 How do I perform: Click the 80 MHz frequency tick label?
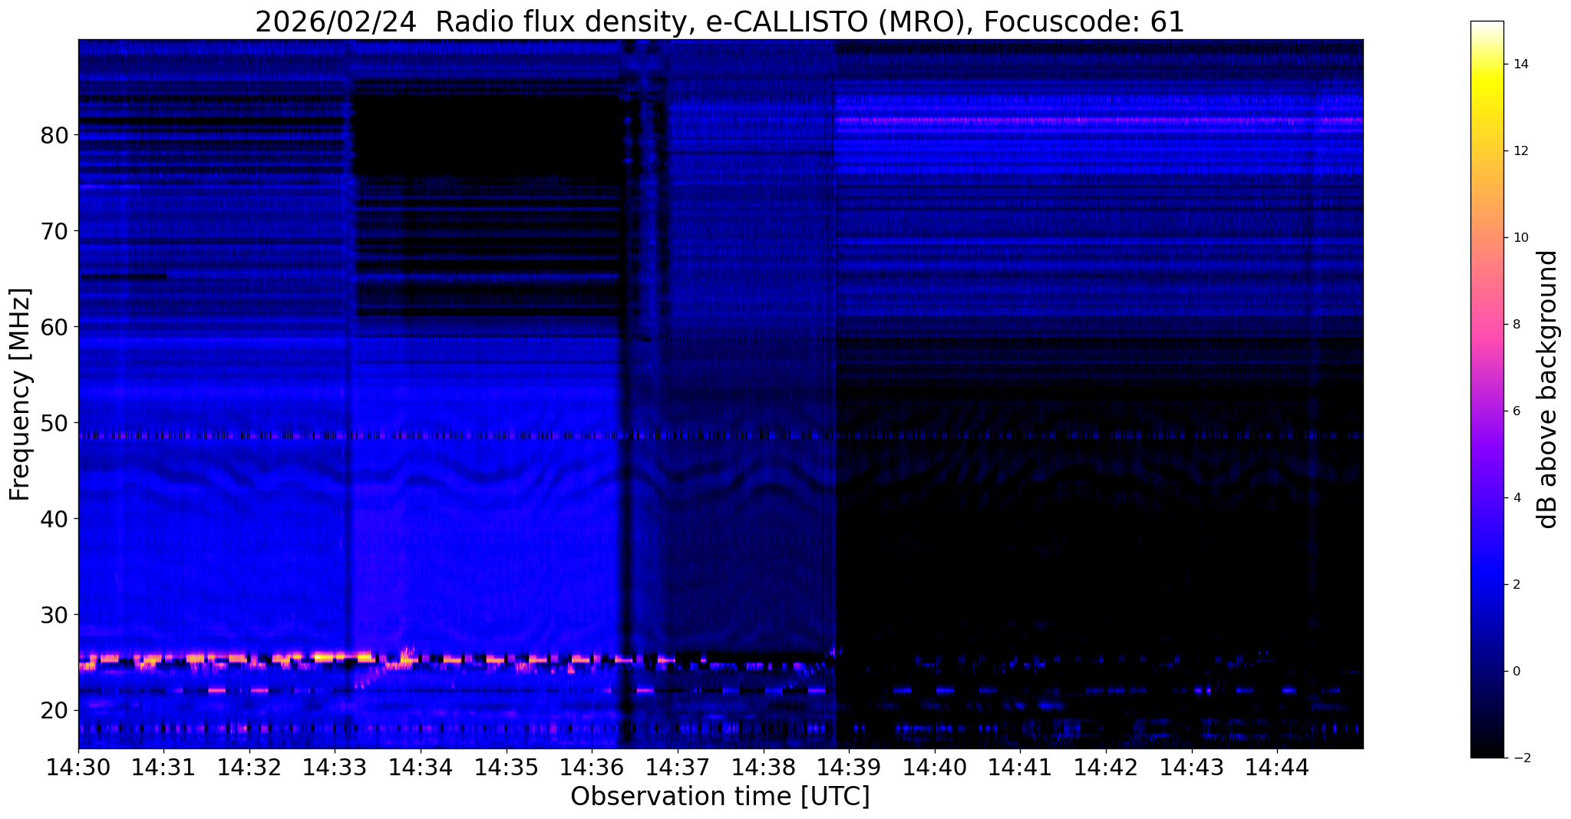pos(54,135)
